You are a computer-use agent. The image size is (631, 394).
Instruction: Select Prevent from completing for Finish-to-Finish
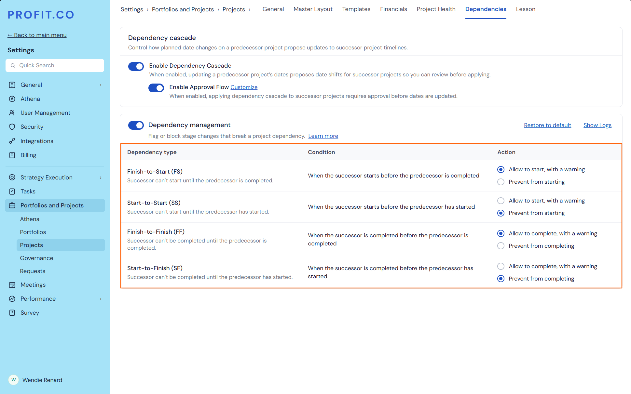[501, 246]
